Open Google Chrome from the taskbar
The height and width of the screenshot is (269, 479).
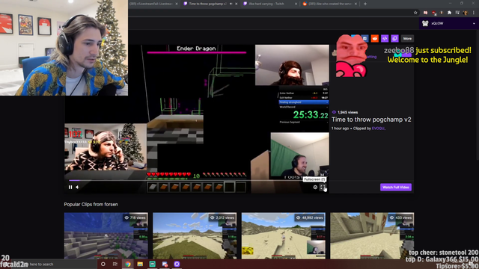128,264
